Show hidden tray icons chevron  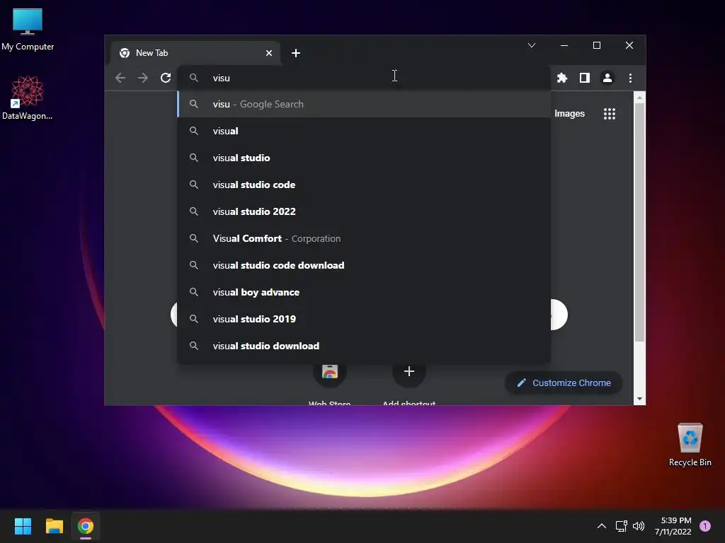(x=602, y=526)
